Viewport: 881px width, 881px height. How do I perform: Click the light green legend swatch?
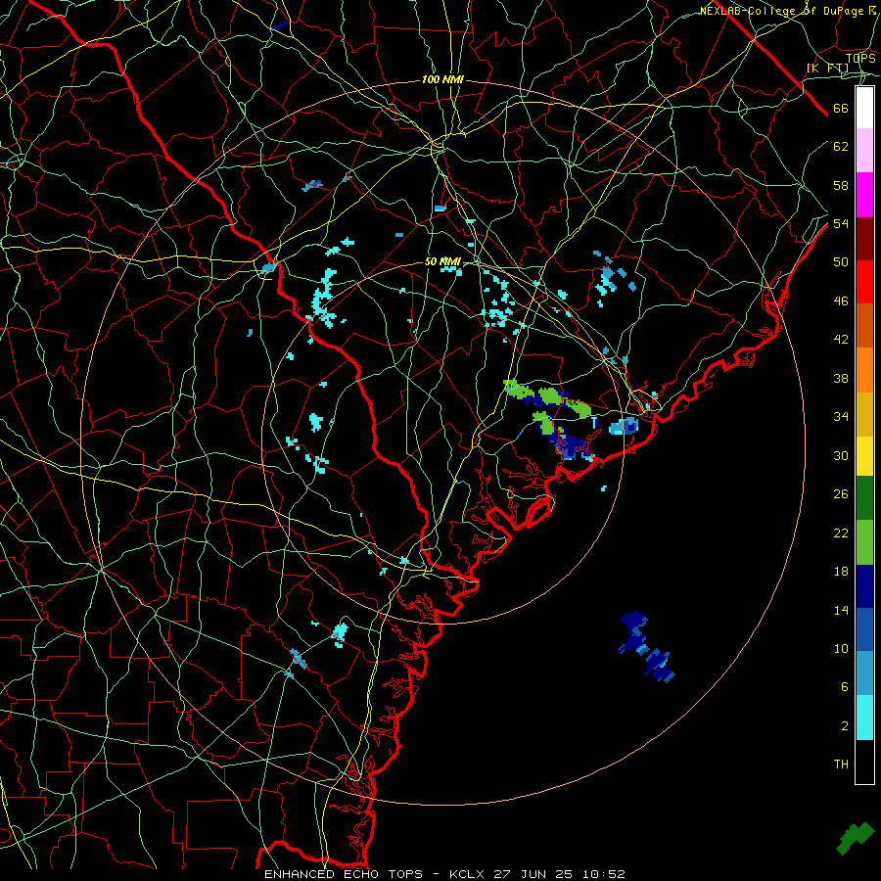(x=864, y=541)
